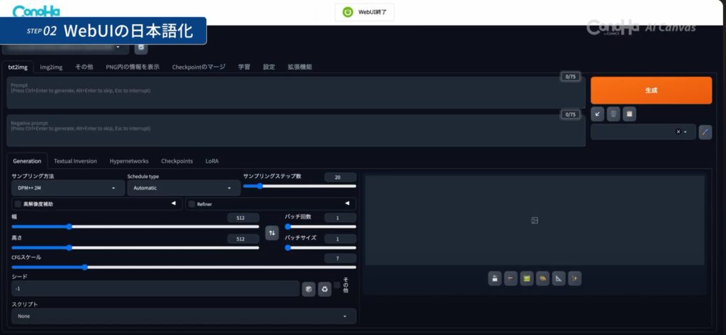Click the trash icon to clear prompt
This screenshot has height=335, width=726.
point(613,114)
